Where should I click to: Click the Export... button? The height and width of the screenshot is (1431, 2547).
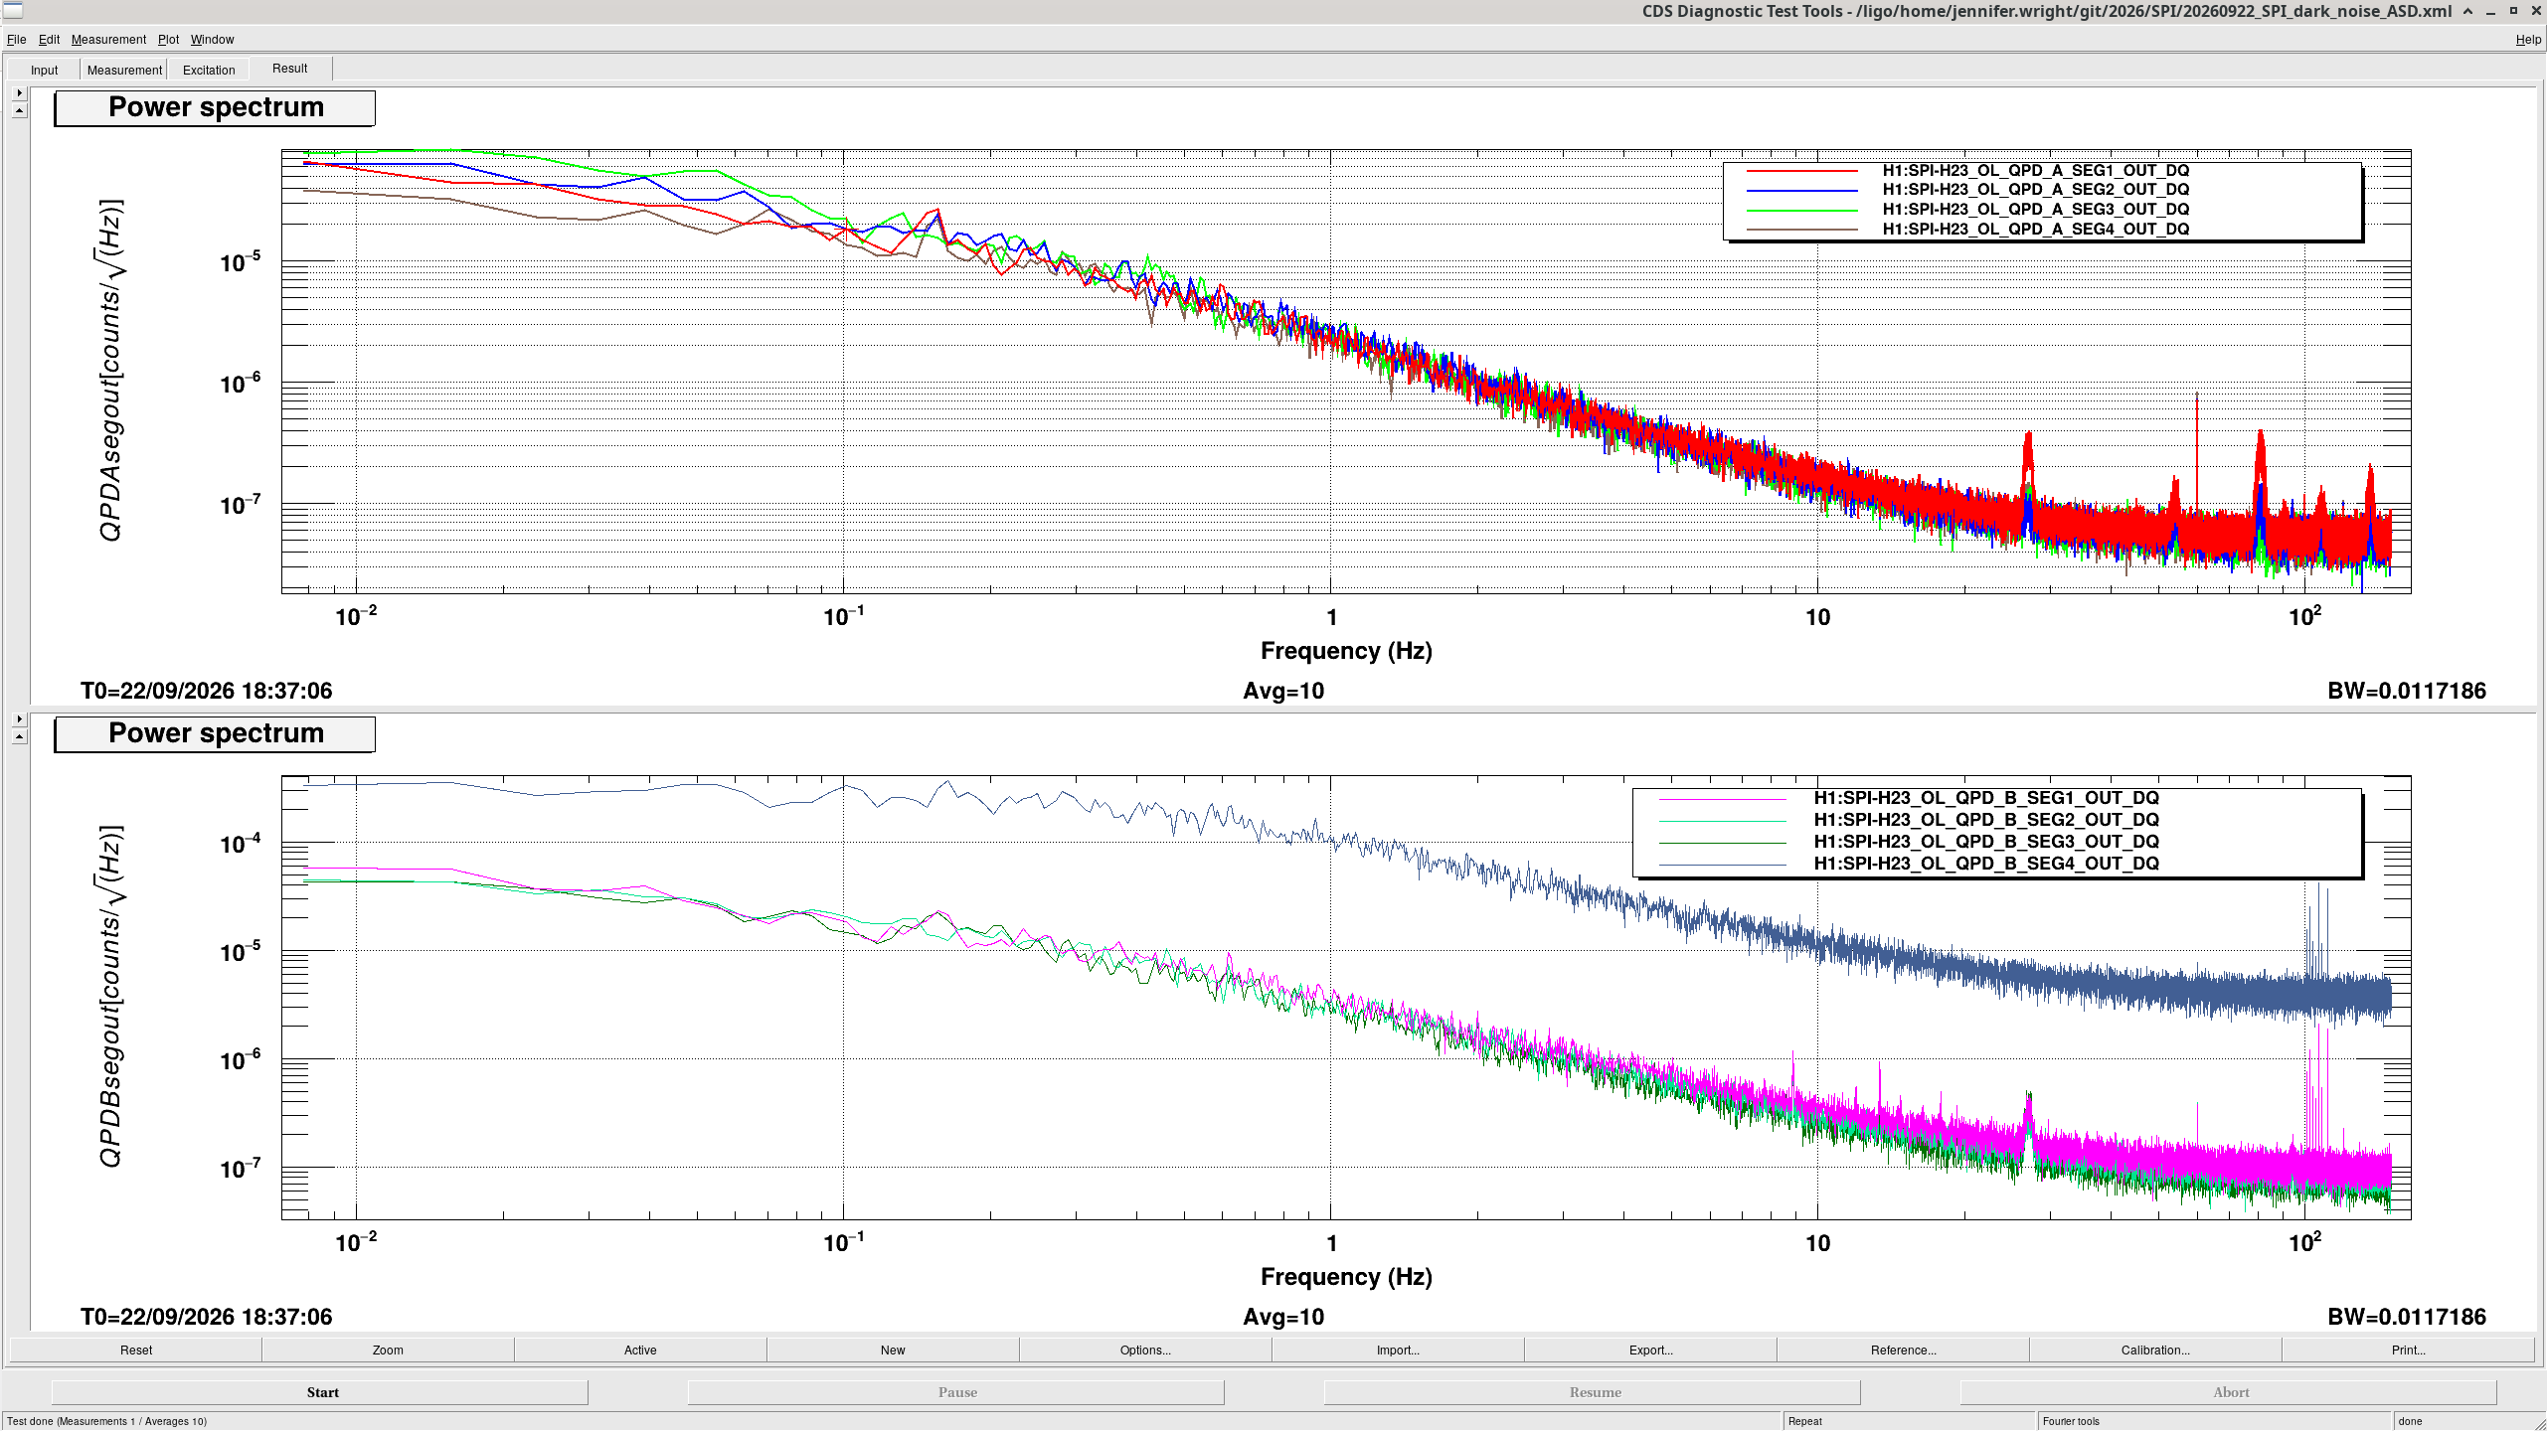(1650, 1350)
